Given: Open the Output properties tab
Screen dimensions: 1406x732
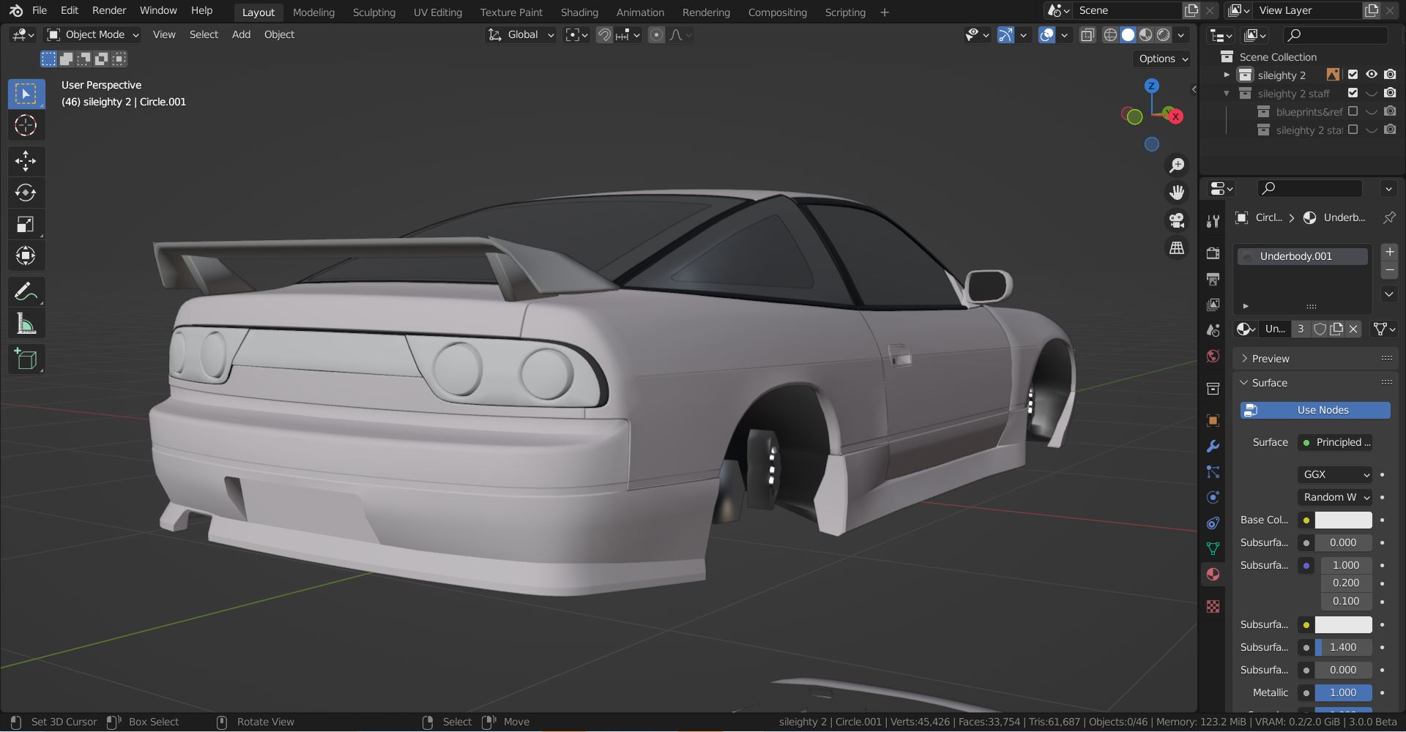Looking at the screenshot, I should click(1213, 279).
